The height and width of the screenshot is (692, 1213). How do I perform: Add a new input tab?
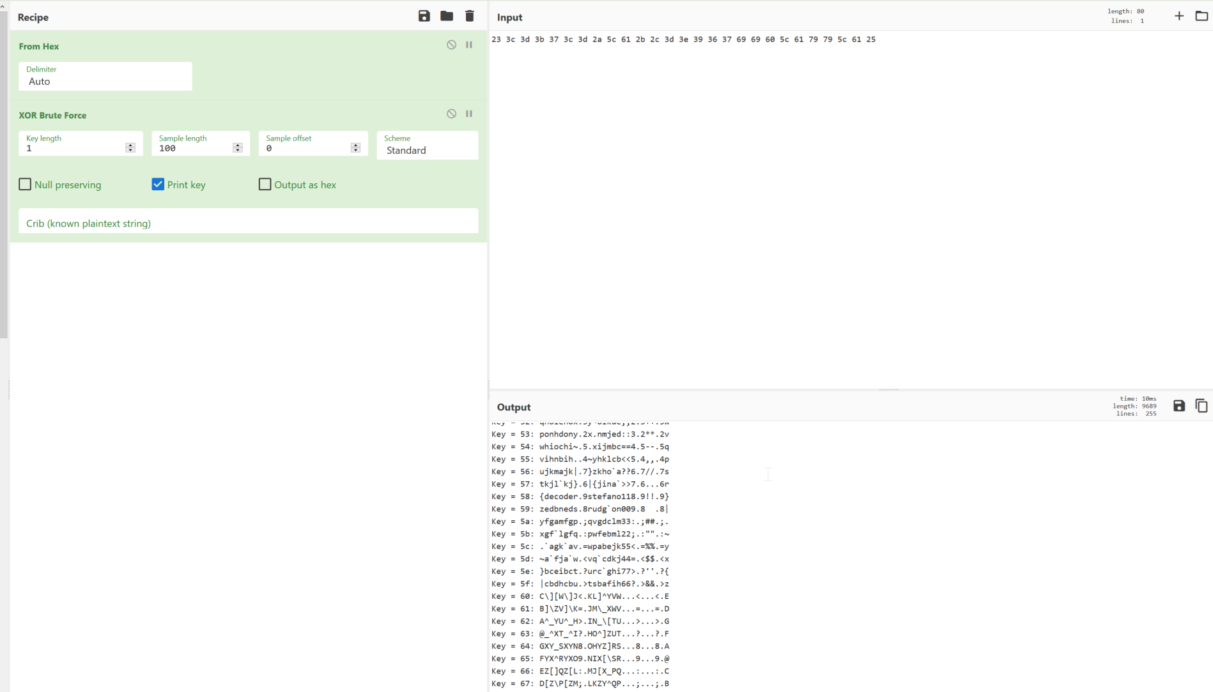tap(1179, 16)
